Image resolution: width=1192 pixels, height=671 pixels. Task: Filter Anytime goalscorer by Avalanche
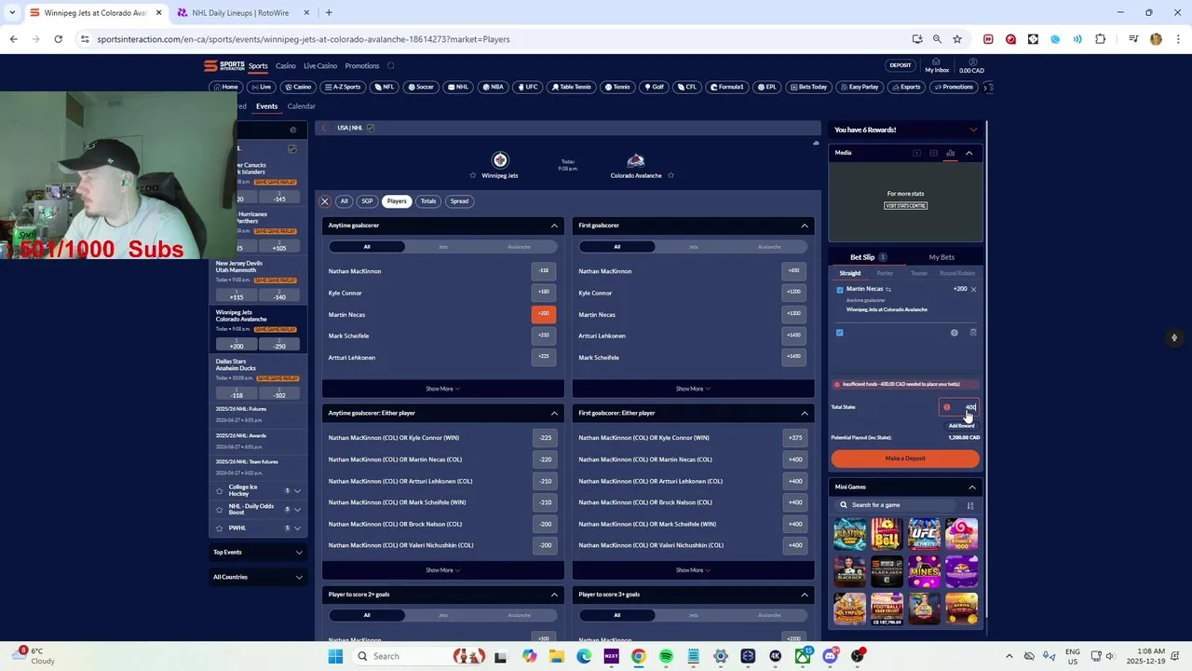pos(520,247)
